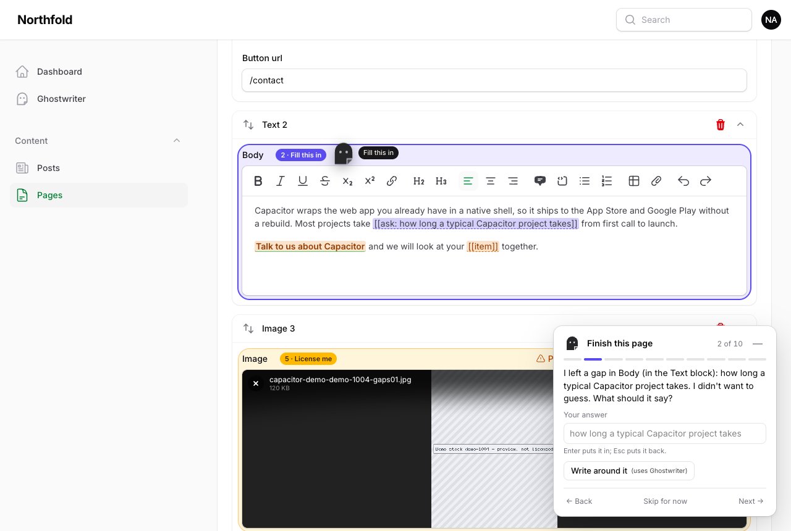791x531 pixels.
Task: Attach file with paperclip icon
Action: [656, 181]
